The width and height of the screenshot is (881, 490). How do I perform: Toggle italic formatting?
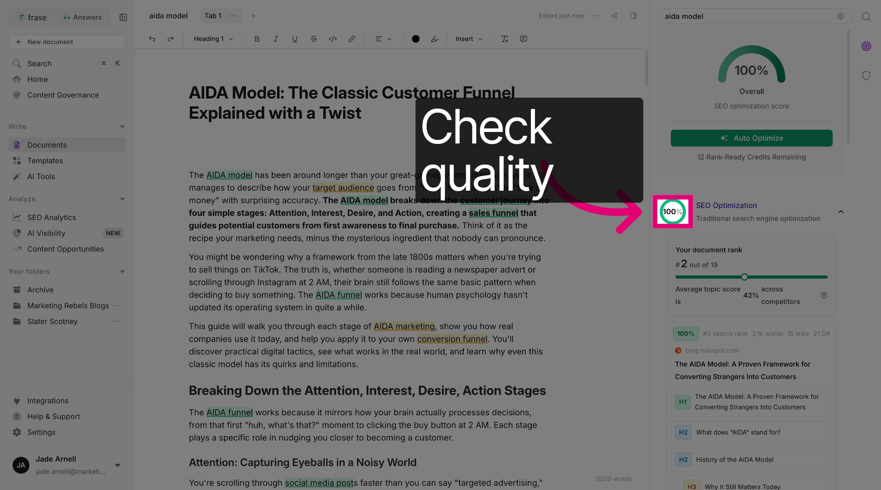point(276,39)
